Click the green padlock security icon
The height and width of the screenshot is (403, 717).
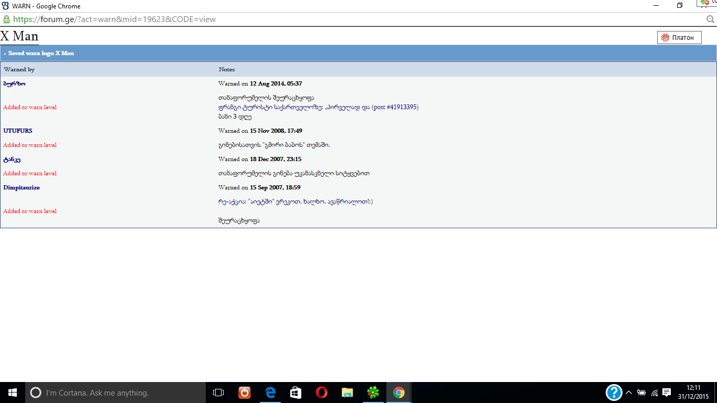pyautogui.click(x=6, y=19)
